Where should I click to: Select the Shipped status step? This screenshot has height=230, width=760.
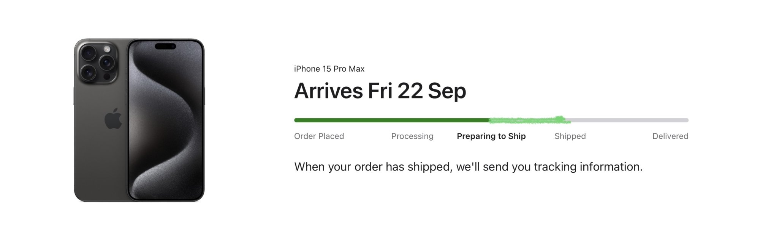click(x=570, y=136)
